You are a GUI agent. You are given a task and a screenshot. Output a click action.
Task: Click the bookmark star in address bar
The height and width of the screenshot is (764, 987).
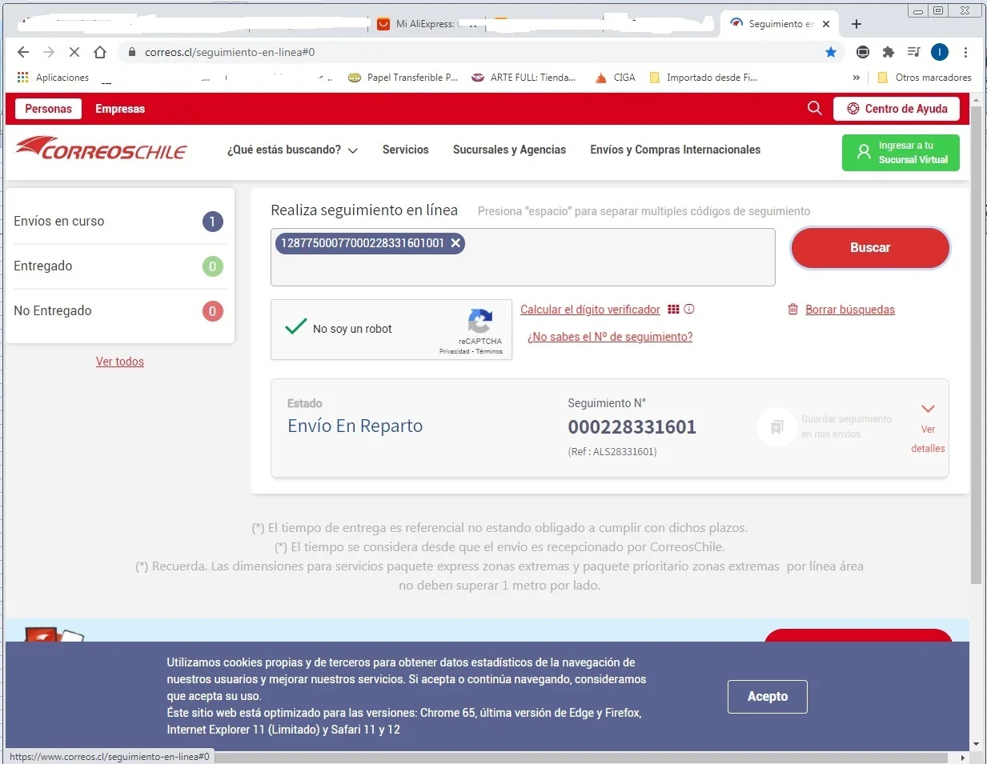pyautogui.click(x=831, y=52)
